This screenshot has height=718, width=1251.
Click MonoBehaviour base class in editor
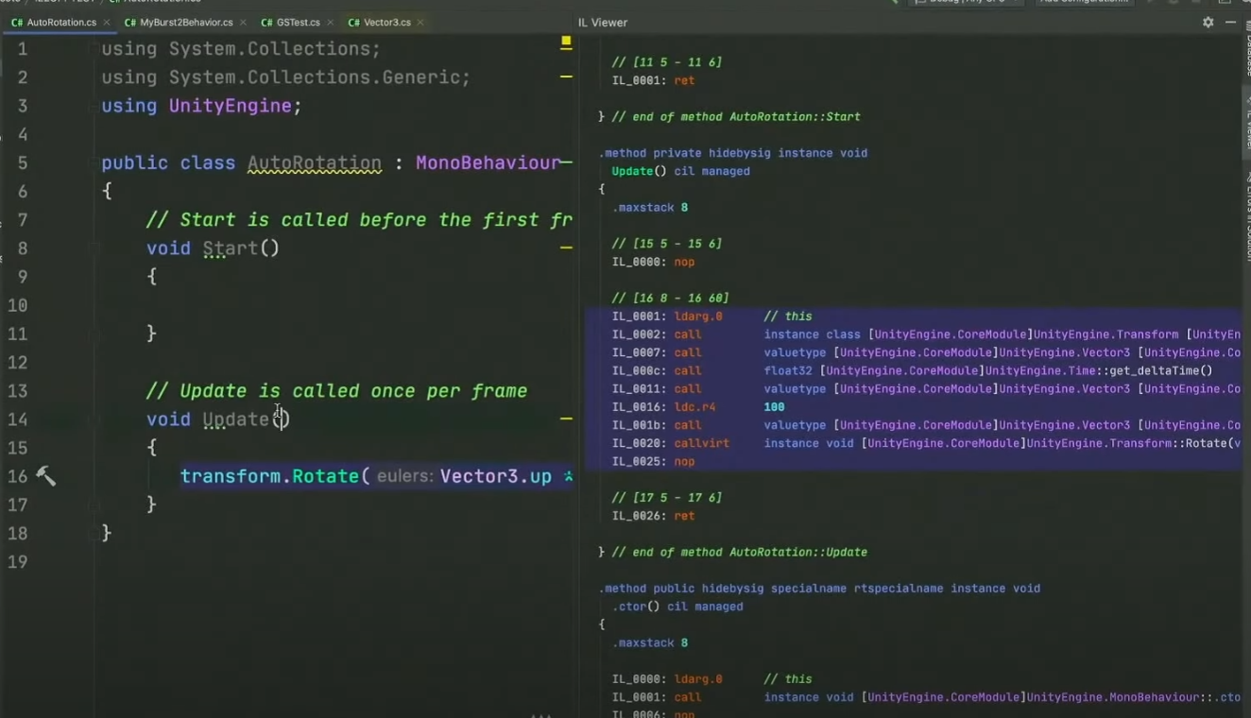point(488,162)
